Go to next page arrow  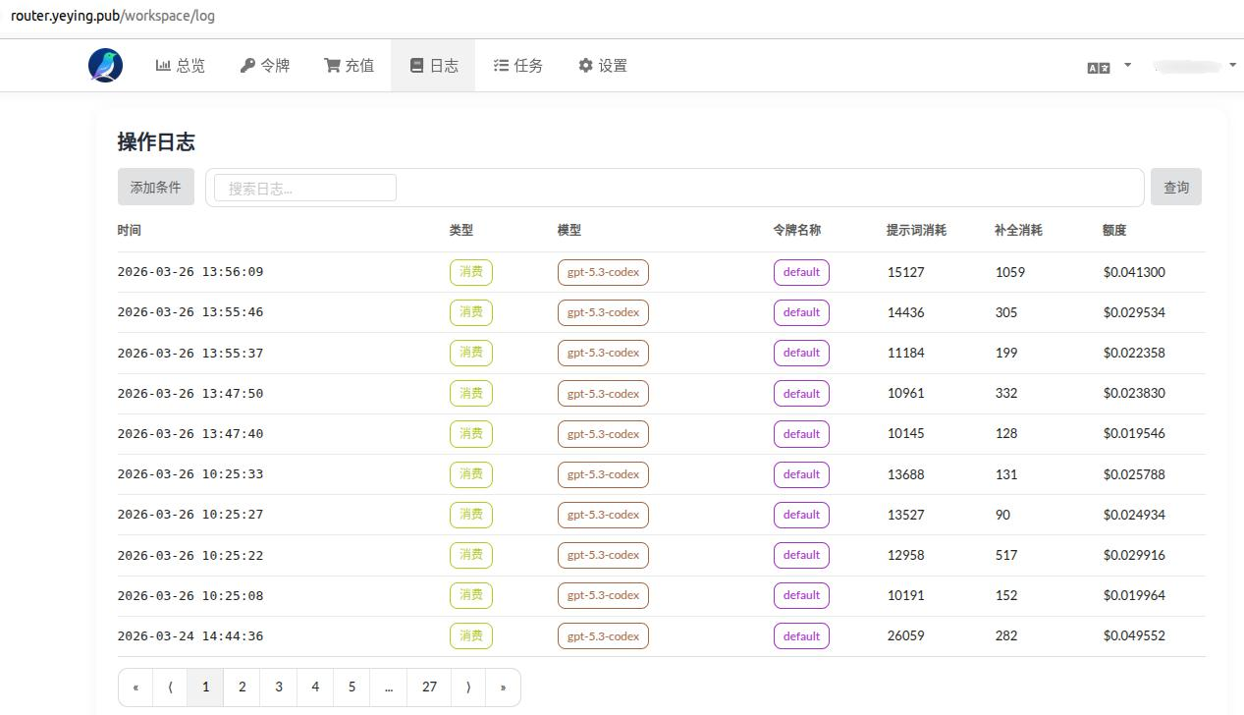467,687
